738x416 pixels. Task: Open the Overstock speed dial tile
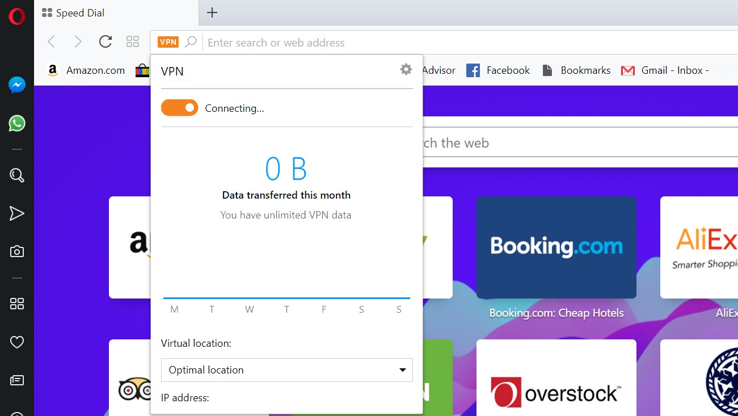click(556, 378)
